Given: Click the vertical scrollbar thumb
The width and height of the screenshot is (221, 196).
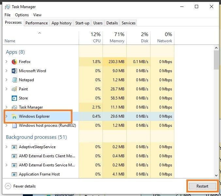Looking at the screenshot, I should 216,60.
